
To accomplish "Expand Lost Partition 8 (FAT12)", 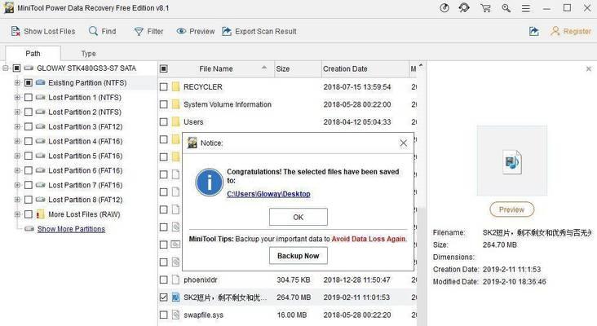I will [x=17, y=200].
